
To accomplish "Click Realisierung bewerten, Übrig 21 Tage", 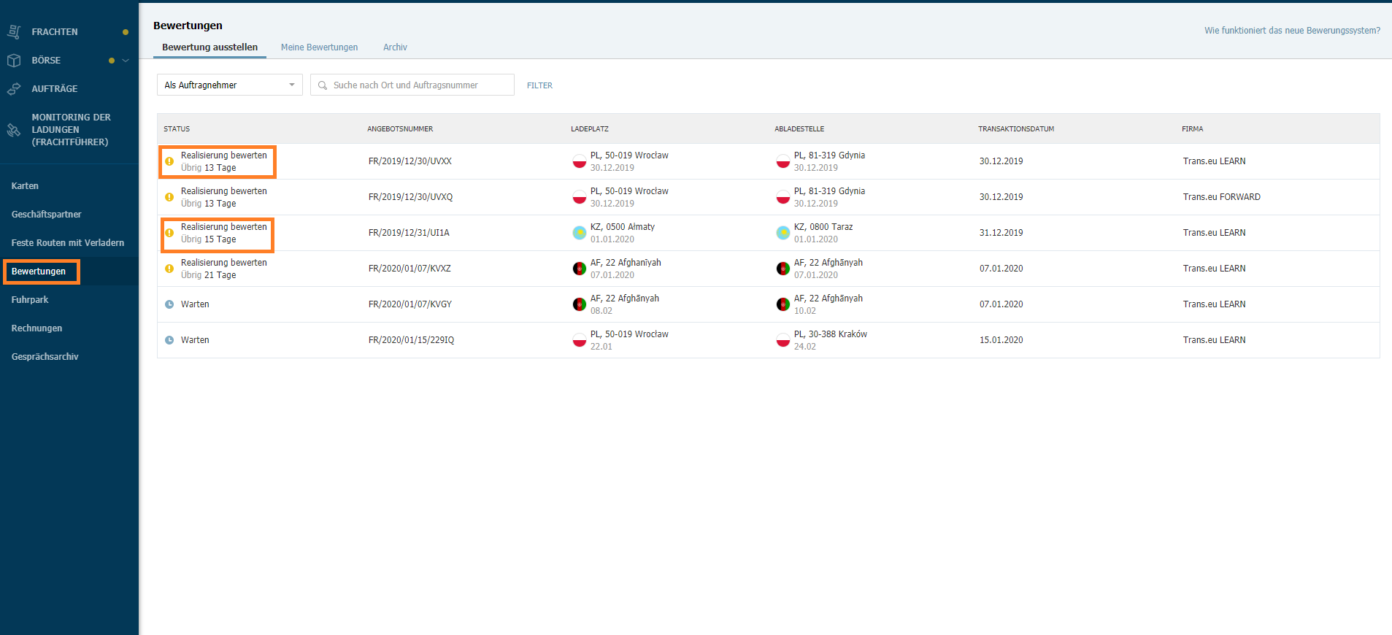I will (224, 269).
